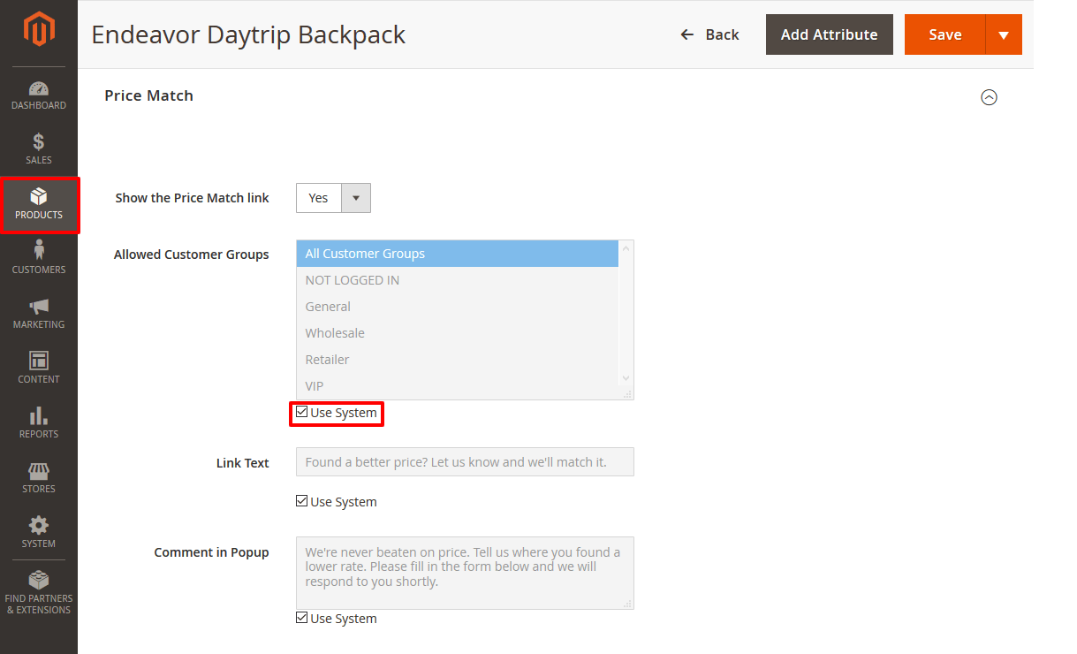The width and height of the screenshot is (1077, 654).
Task: Click the Magento logo icon
Action: click(39, 30)
